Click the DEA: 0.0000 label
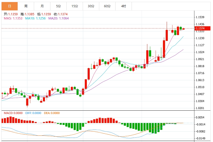The width and height of the screenshot is (213, 142). tap(52, 113)
